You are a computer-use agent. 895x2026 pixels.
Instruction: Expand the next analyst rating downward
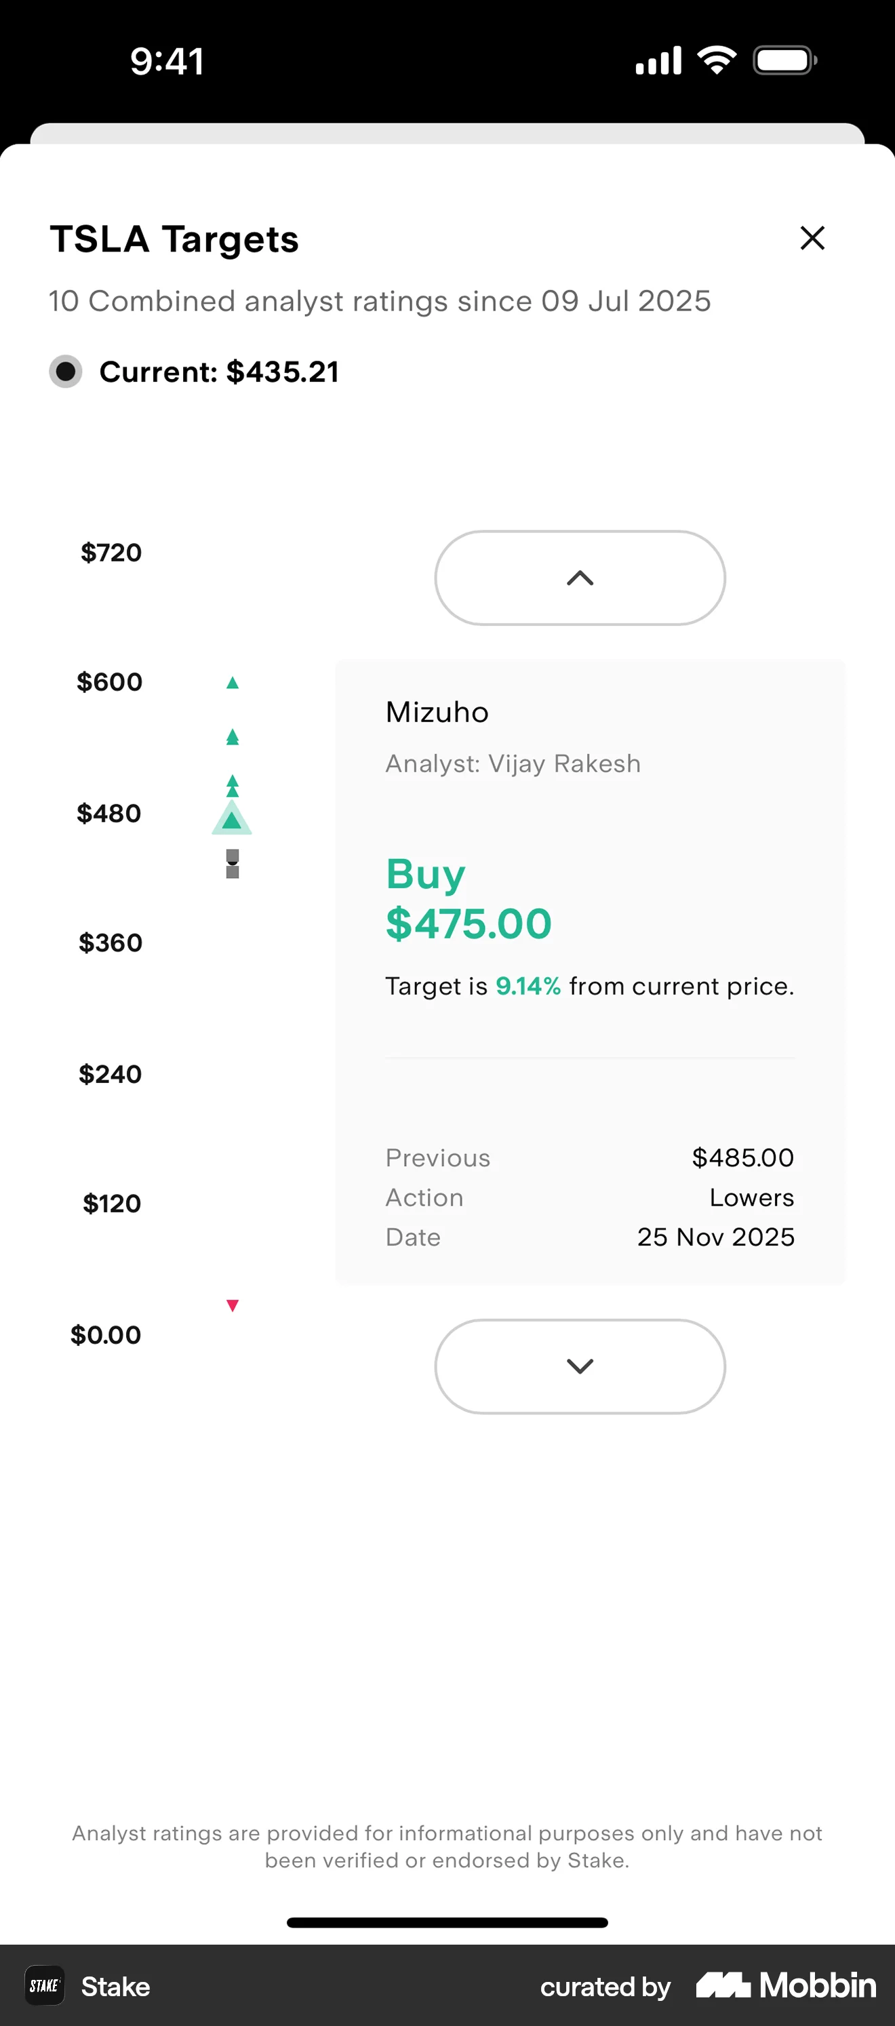click(579, 1366)
